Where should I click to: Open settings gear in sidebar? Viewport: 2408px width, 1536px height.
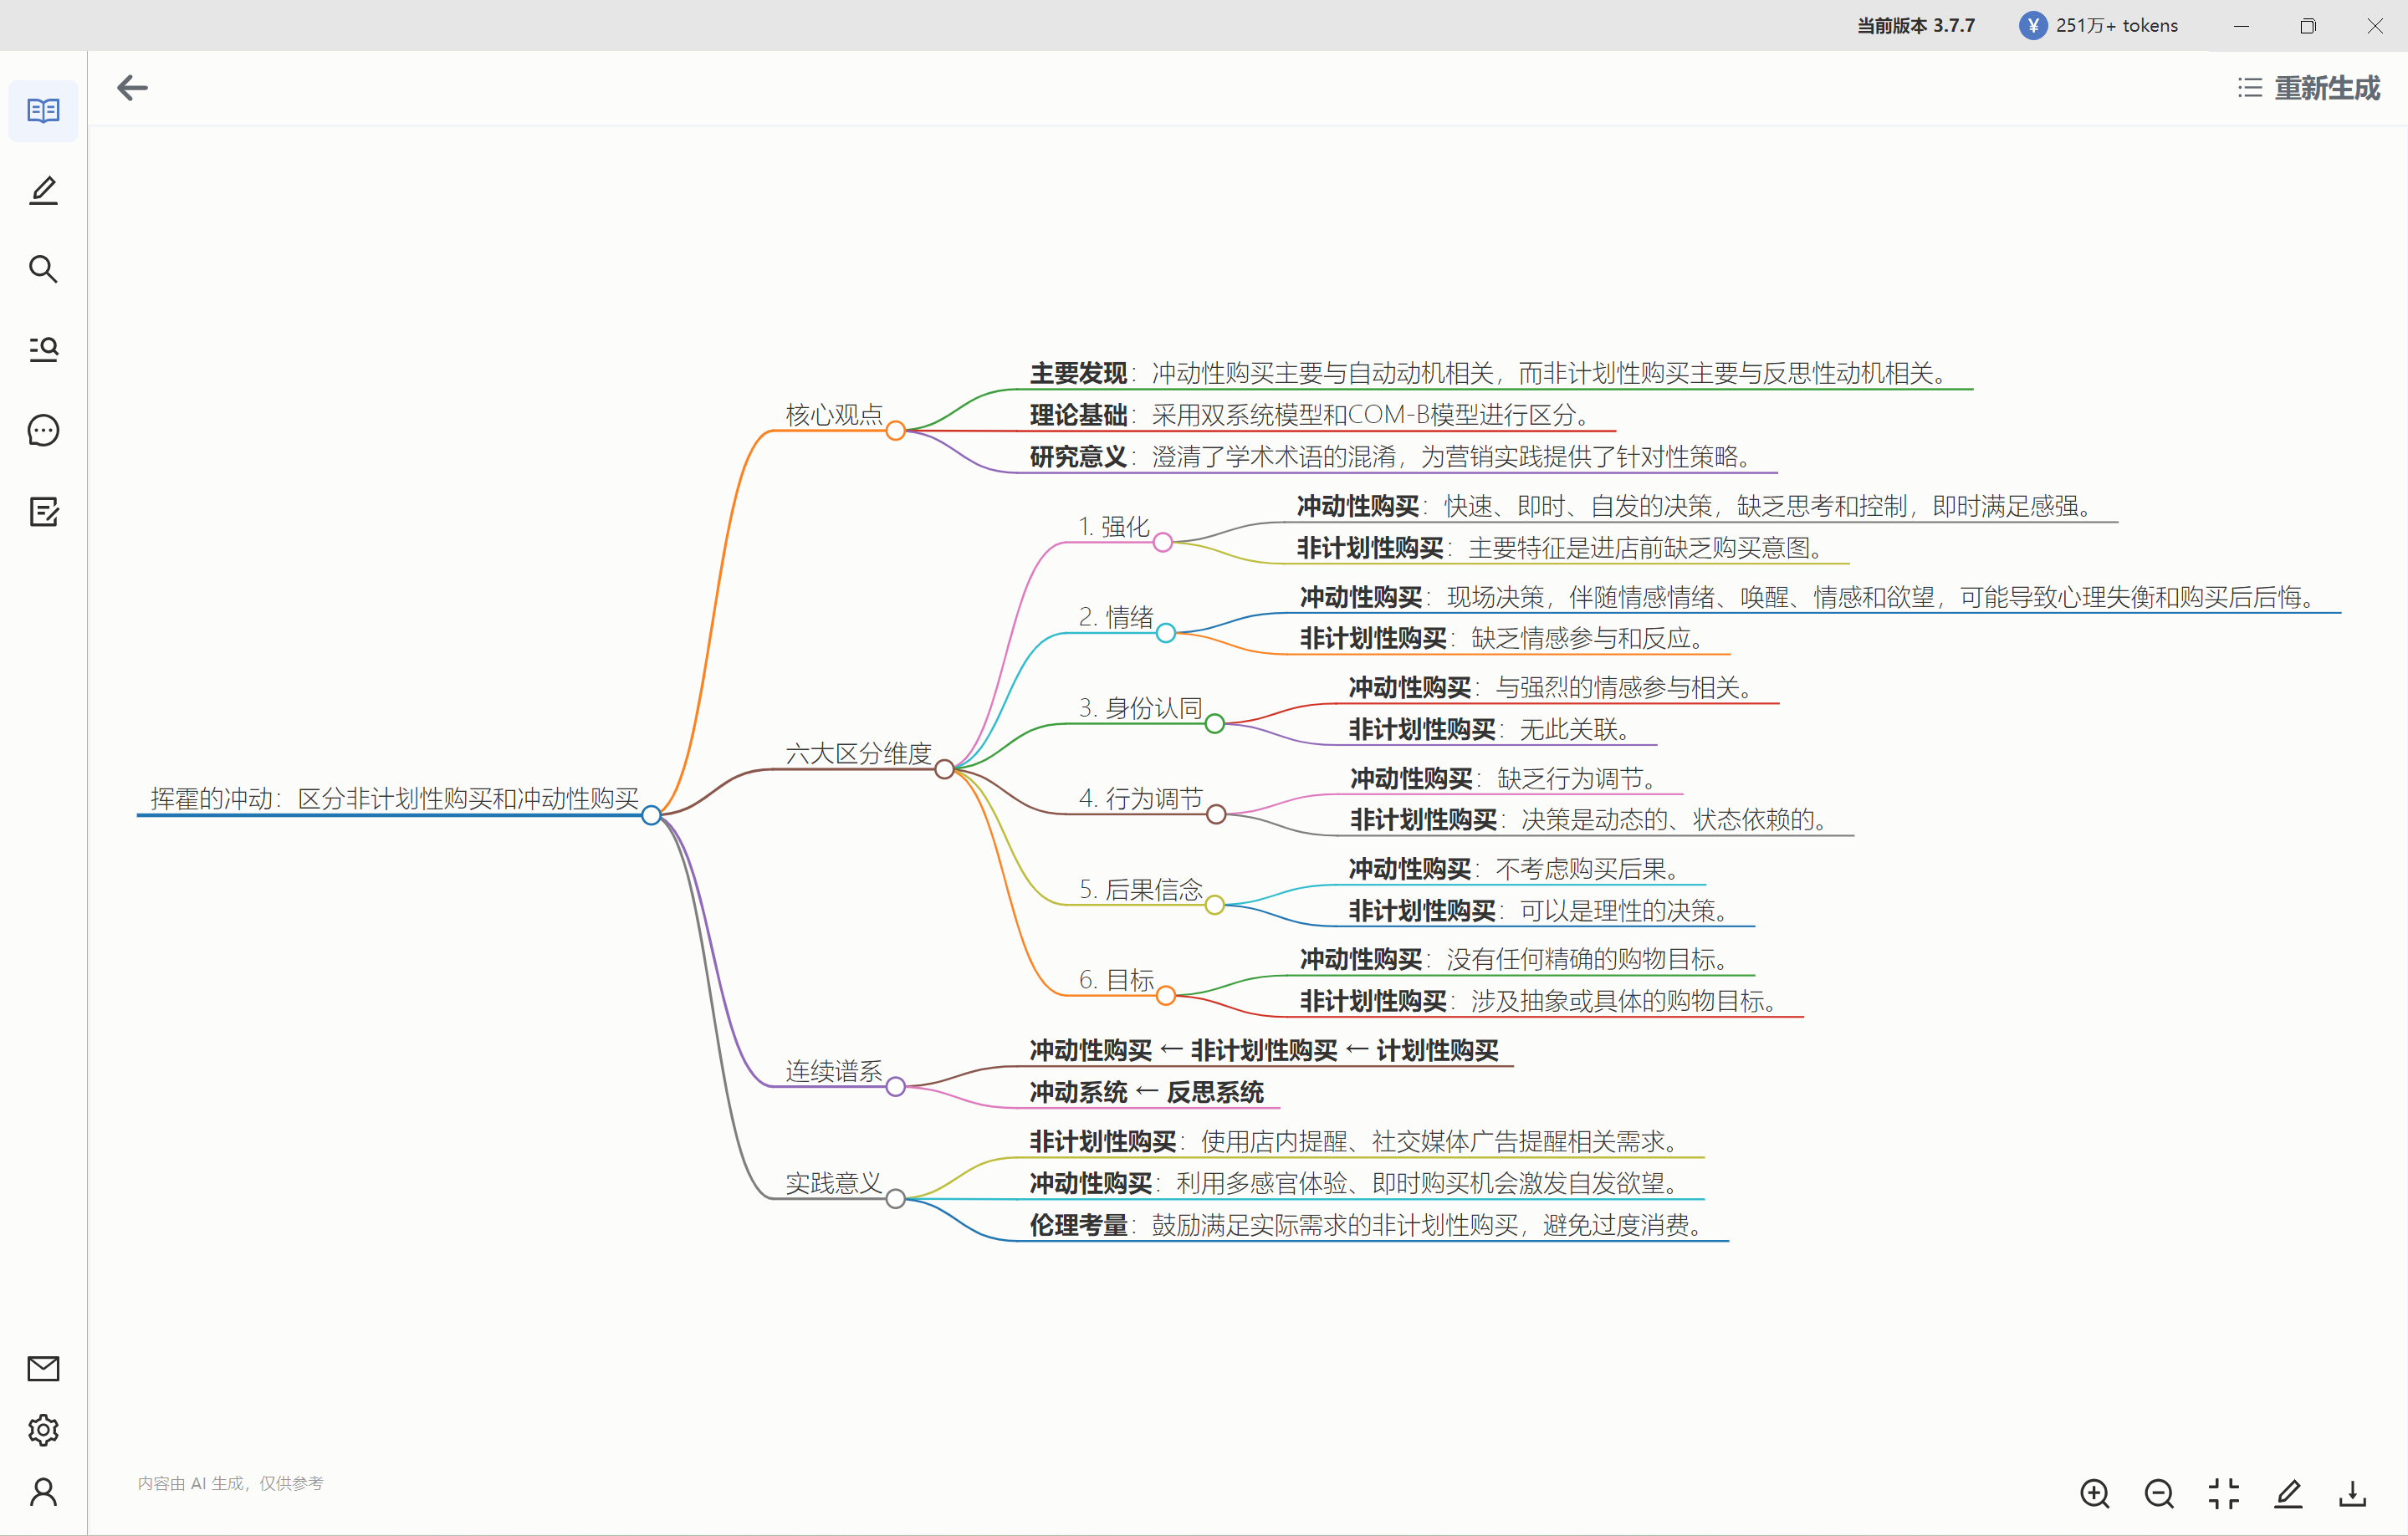(x=43, y=1430)
